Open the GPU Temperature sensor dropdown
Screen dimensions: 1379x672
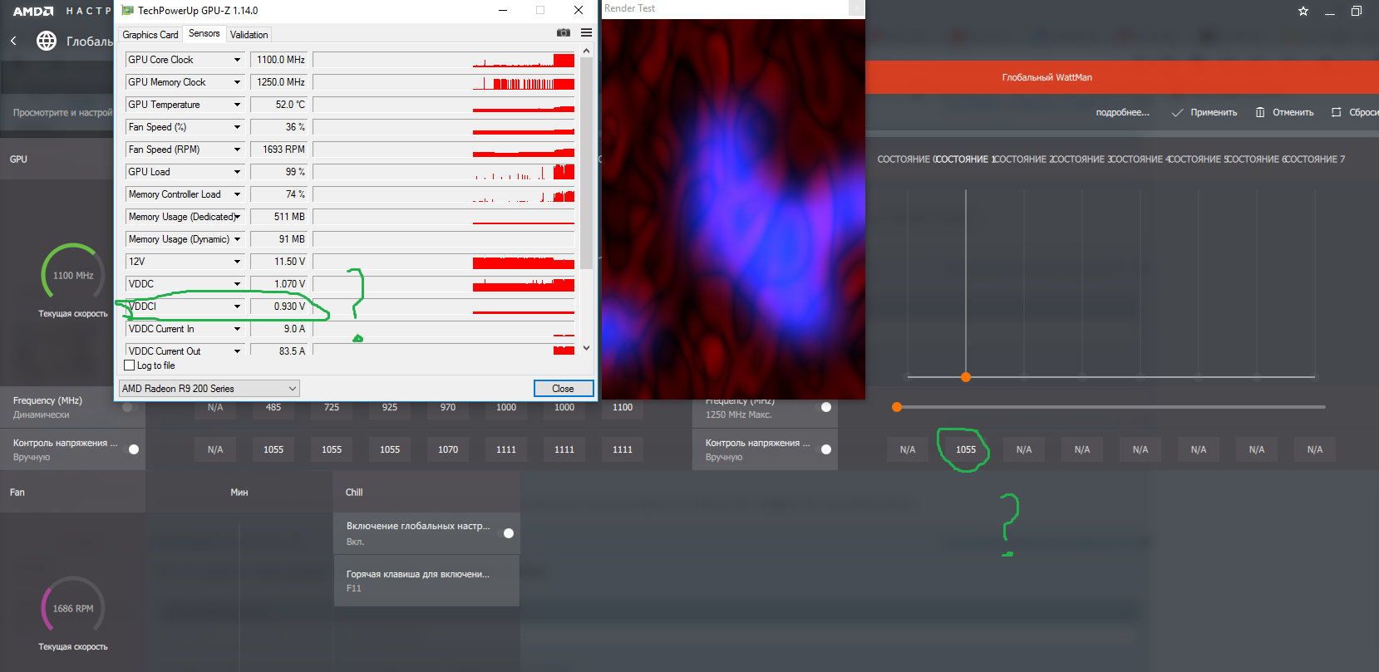(237, 105)
